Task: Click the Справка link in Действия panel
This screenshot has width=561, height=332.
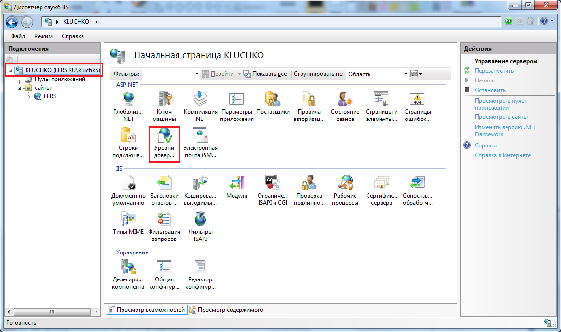Action: pos(485,146)
